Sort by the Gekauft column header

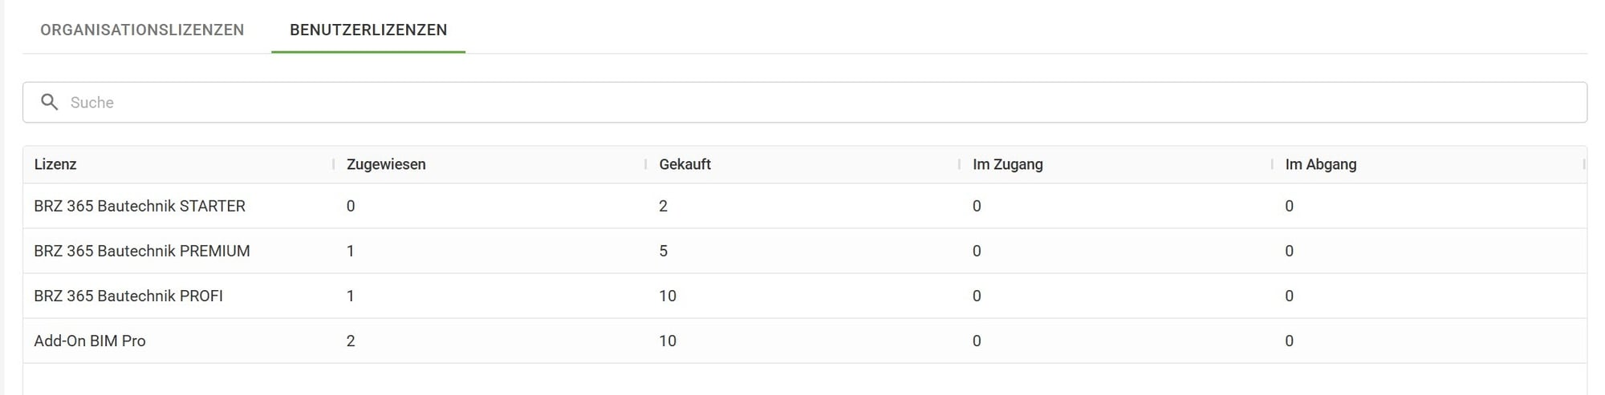pyautogui.click(x=685, y=164)
